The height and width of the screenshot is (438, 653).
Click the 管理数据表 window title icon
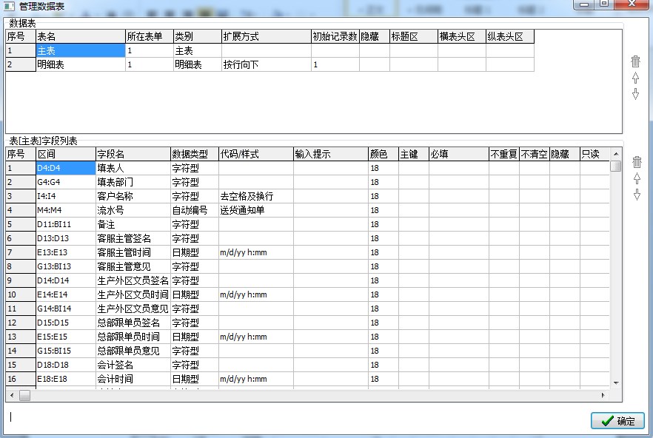point(9,6)
